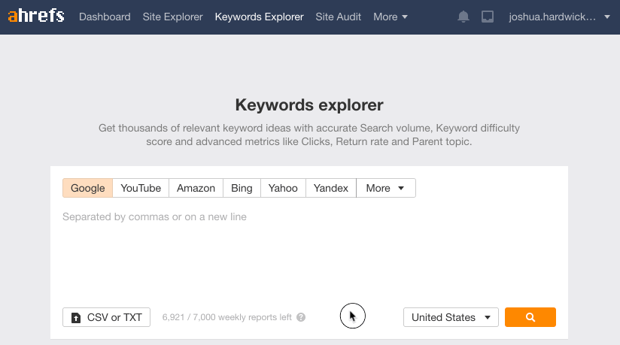Click the inbox tray icon in header
The height and width of the screenshot is (345, 620).
[488, 17]
